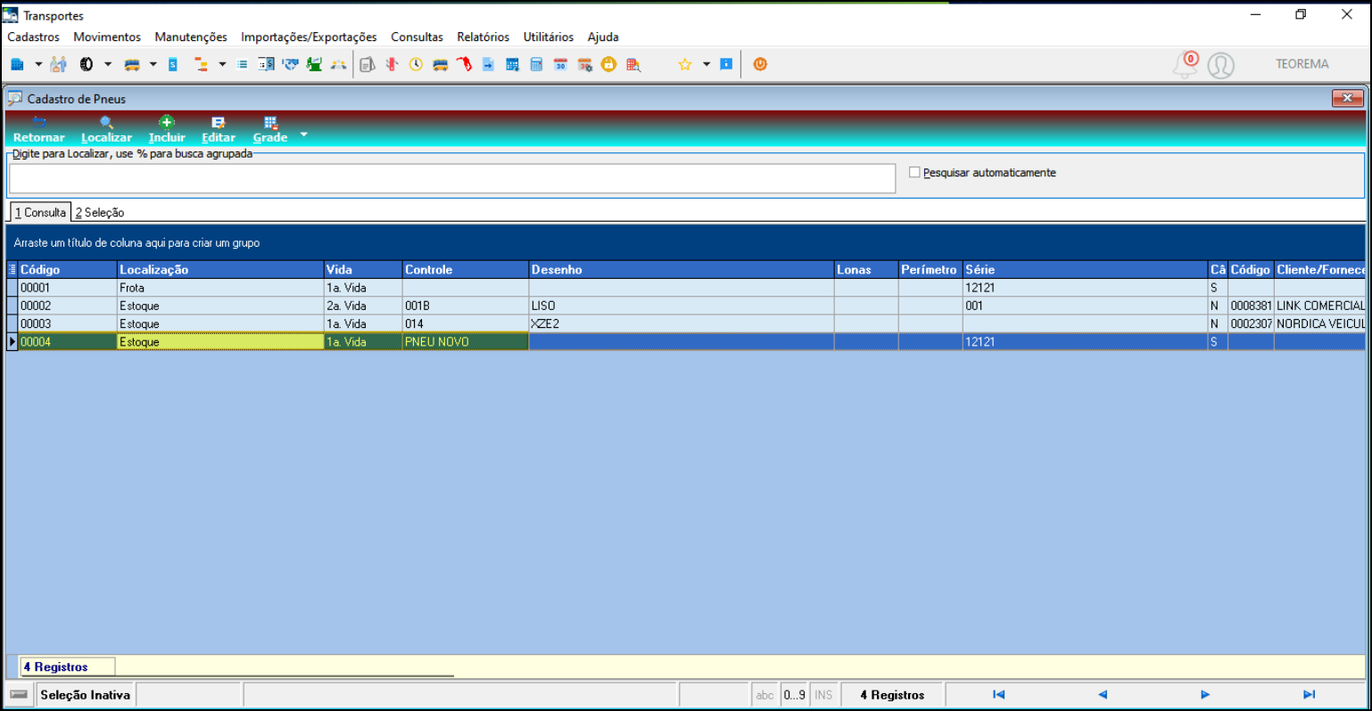This screenshot has height=711, width=1372.
Task: Sort by the Série column header
Action: 1085,269
